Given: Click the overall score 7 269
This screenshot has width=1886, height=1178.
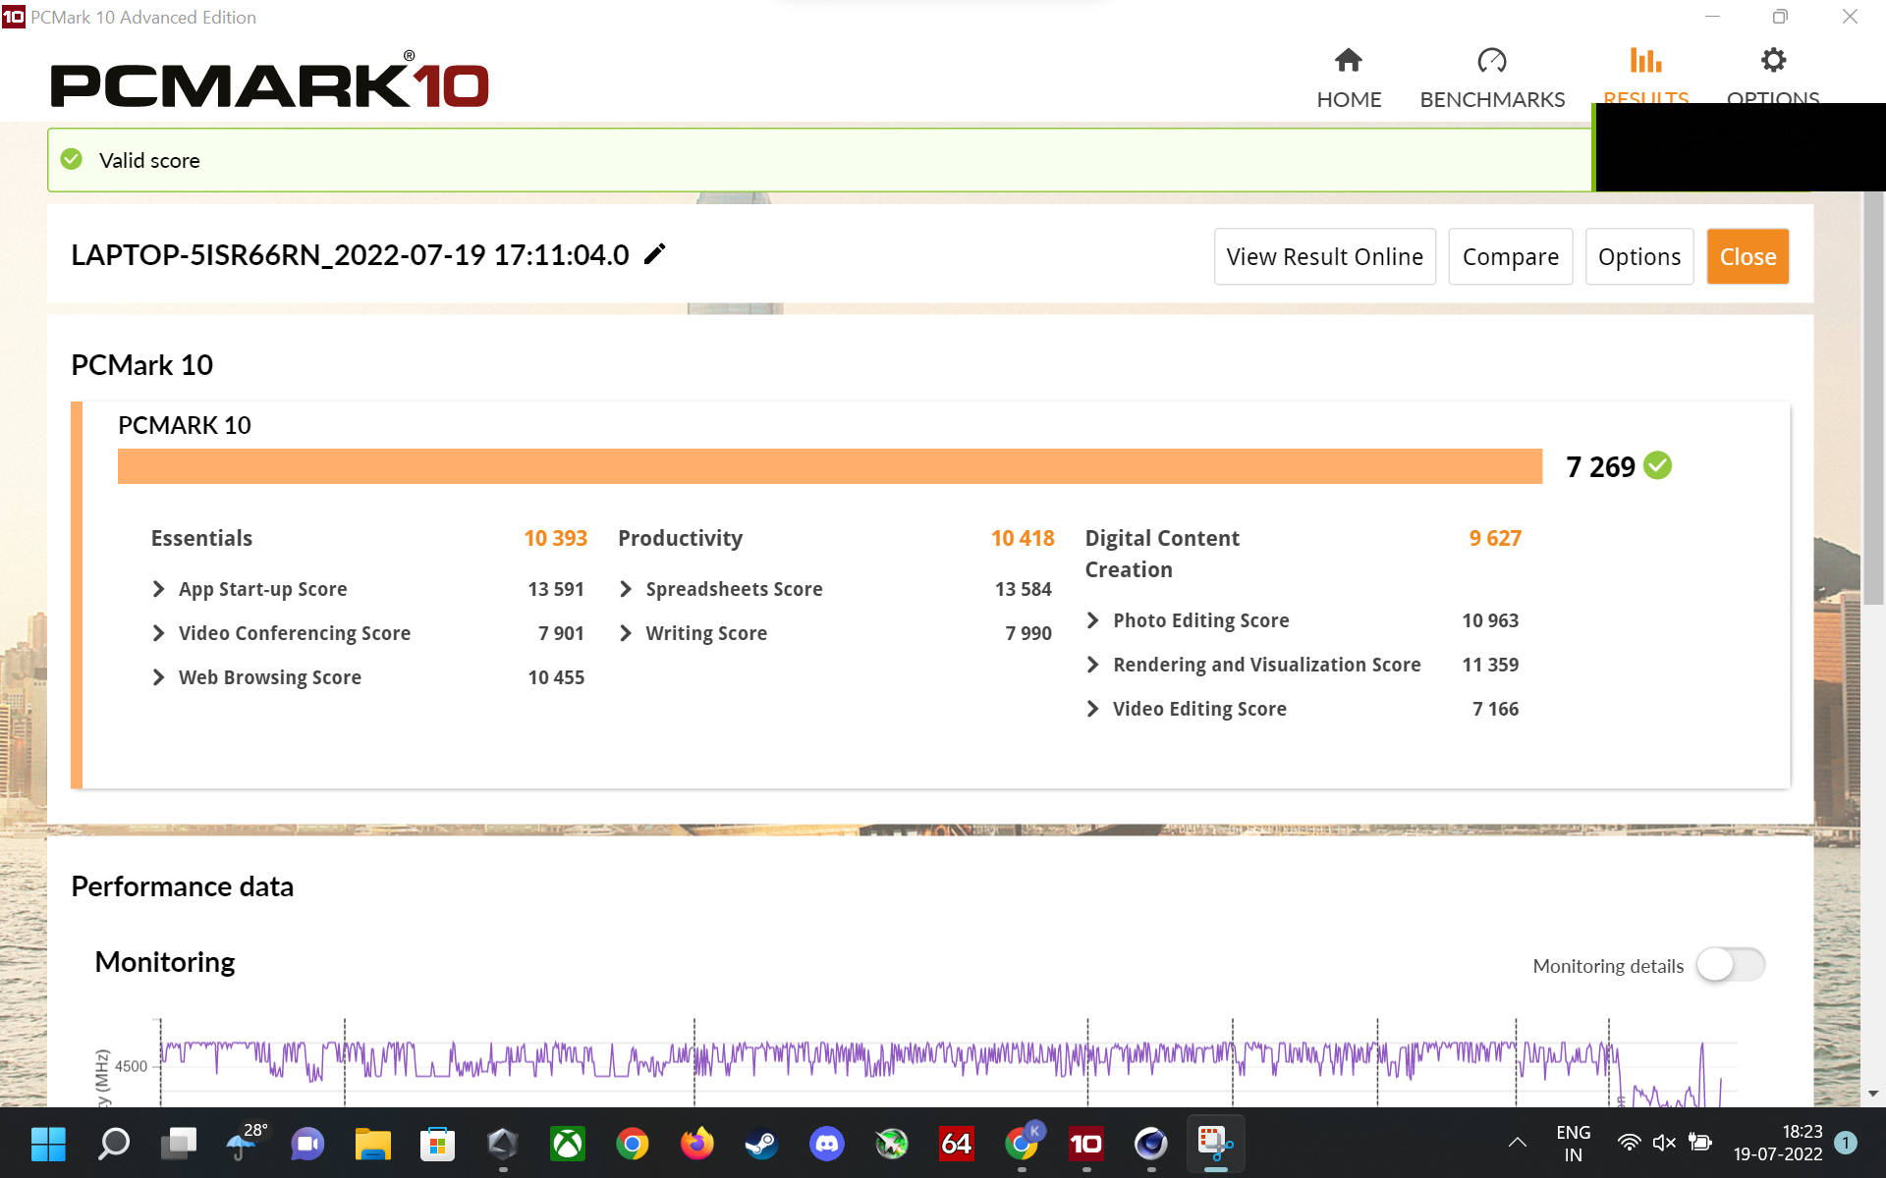Looking at the screenshot, I should click(1600, 467).
